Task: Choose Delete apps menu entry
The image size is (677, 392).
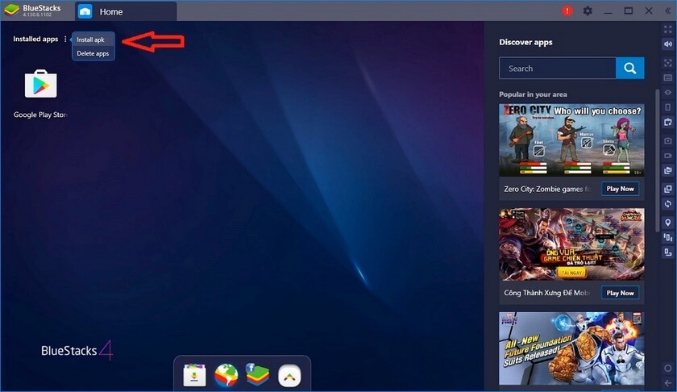Action: click(93, 53)
